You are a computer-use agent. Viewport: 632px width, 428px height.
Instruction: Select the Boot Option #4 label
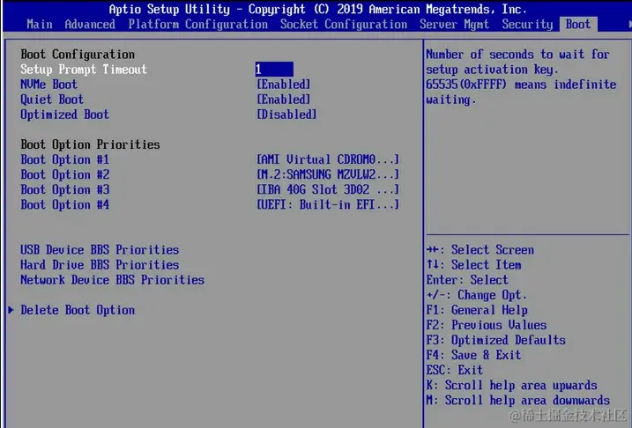tap(65, 204)
